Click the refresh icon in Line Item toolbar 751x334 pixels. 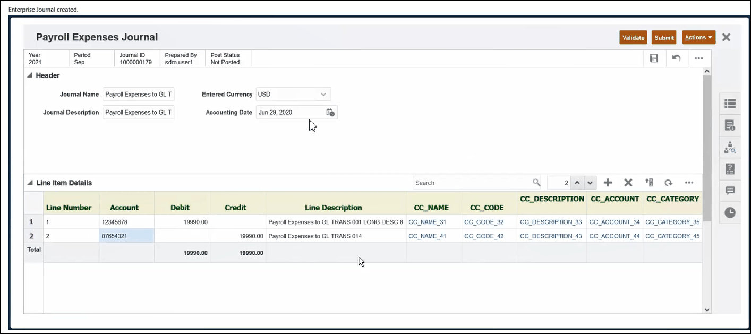[668, 183]
